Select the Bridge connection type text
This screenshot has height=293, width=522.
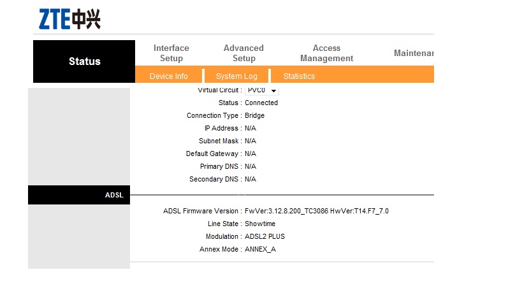[255, 115]
